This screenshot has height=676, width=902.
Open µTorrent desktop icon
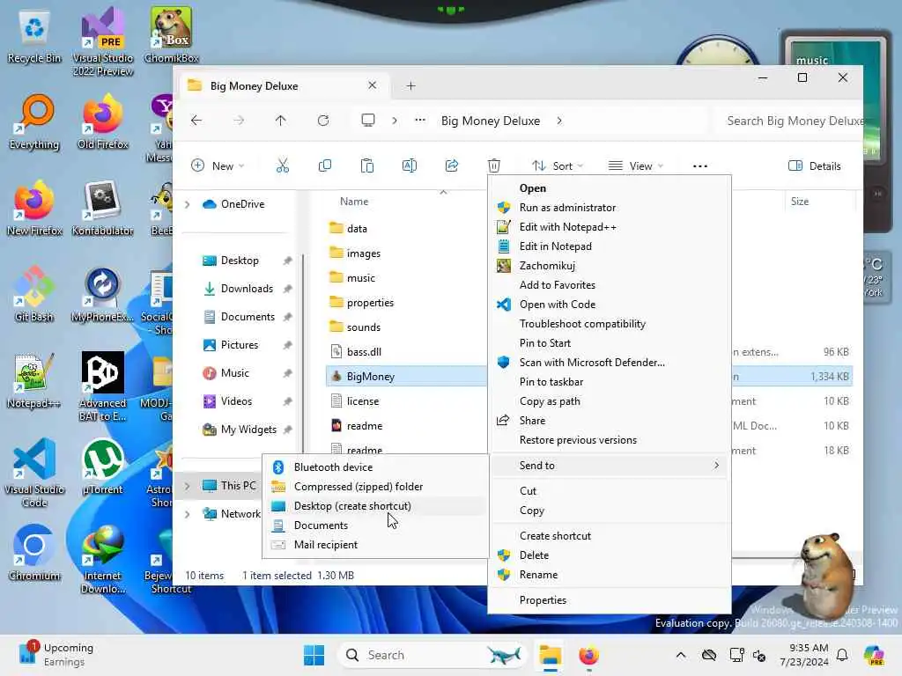point(103,467)
